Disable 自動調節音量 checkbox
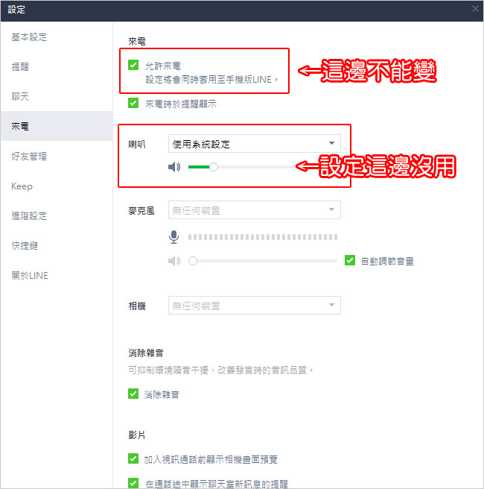484x489 pixels. (350, 260)
